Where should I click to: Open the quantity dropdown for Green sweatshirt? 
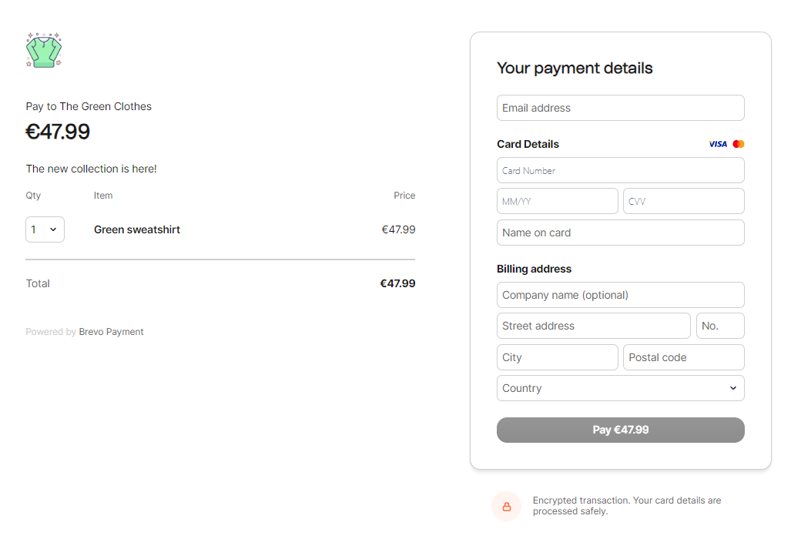[x=45, y=229]
